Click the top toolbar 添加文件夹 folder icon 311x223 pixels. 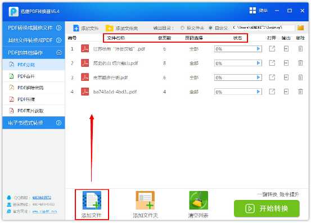coord(110,28)
